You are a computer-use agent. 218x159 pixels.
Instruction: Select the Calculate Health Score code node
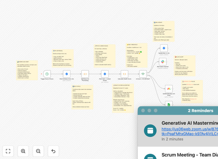124,74
